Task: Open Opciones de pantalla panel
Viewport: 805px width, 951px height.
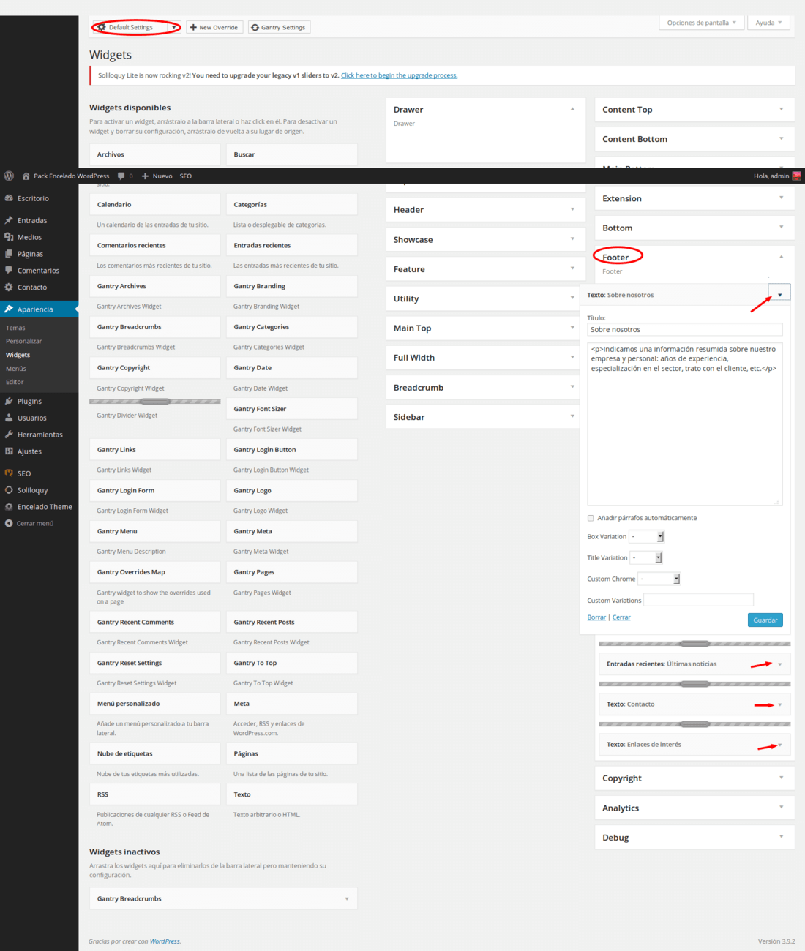Action: click(701, 23)
